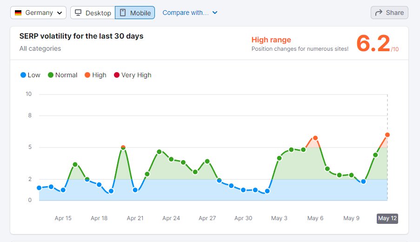Click the share arrow icon
The height and width of the screenshot is (242, 420).
tap(379, 13)
